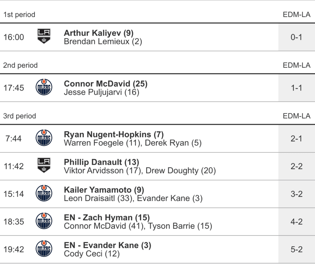
Task: Click the LA Kings logo beside Arthur Kaliyev
Action: 44,36
